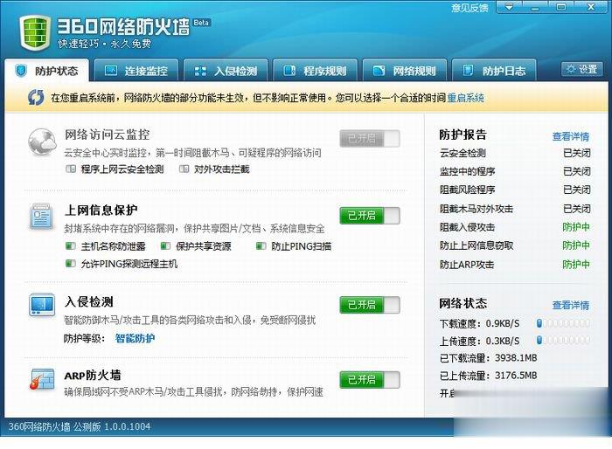Click the globe icon for 网络访问云监控
The width and height of the screenshot is (612, 449).
coord(42,142)
